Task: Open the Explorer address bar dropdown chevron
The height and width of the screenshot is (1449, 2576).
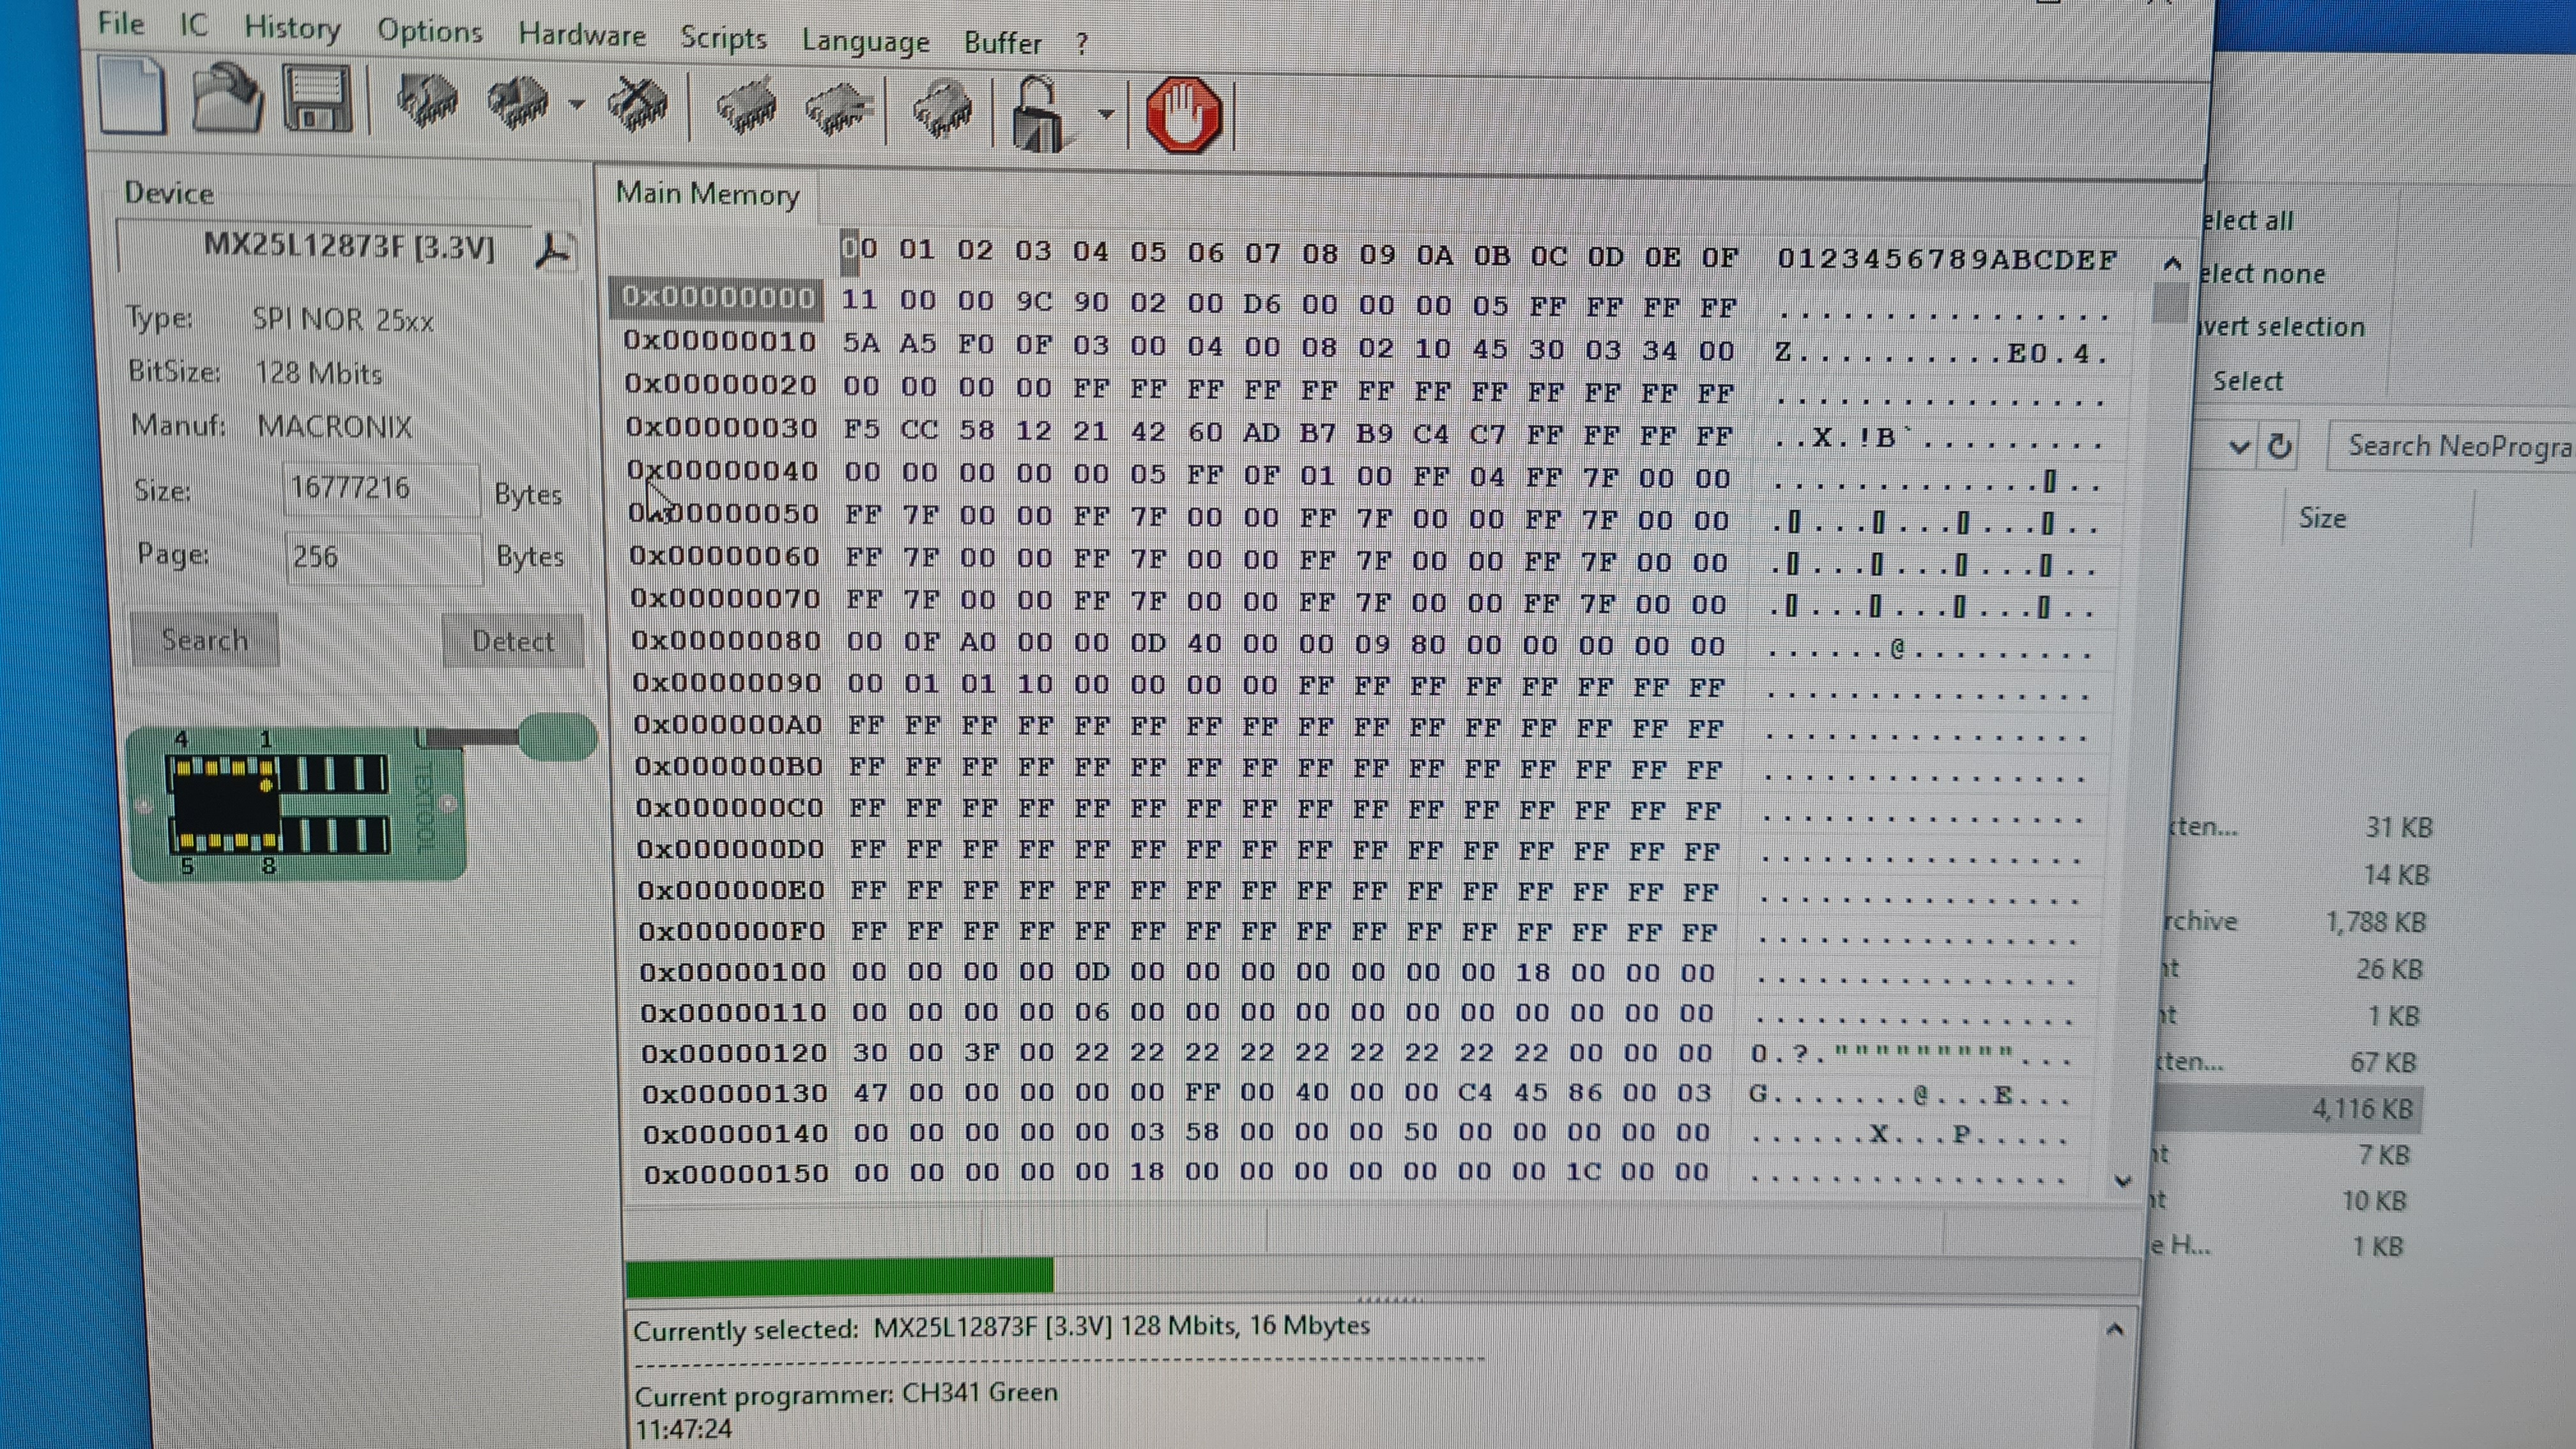Action: [x=2239, y=447]
